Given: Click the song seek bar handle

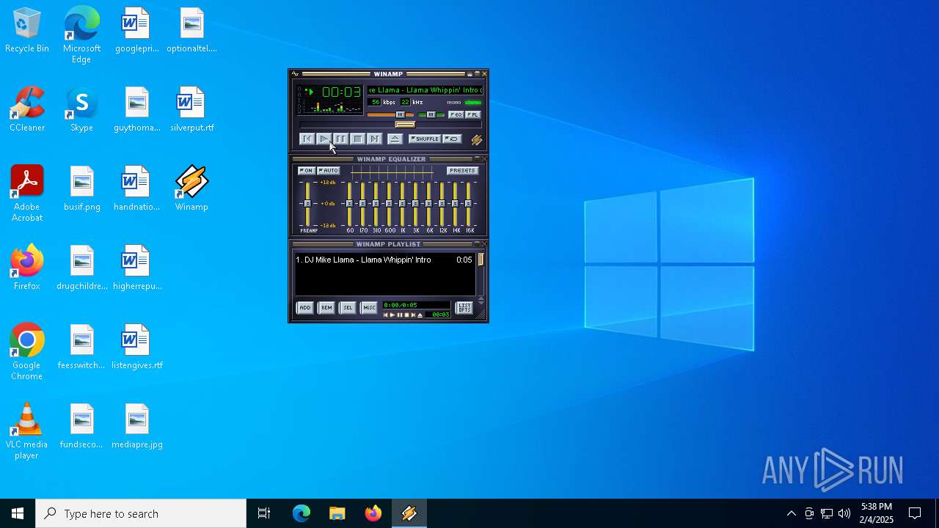Looking at the screenshot, I should [405, 125].
